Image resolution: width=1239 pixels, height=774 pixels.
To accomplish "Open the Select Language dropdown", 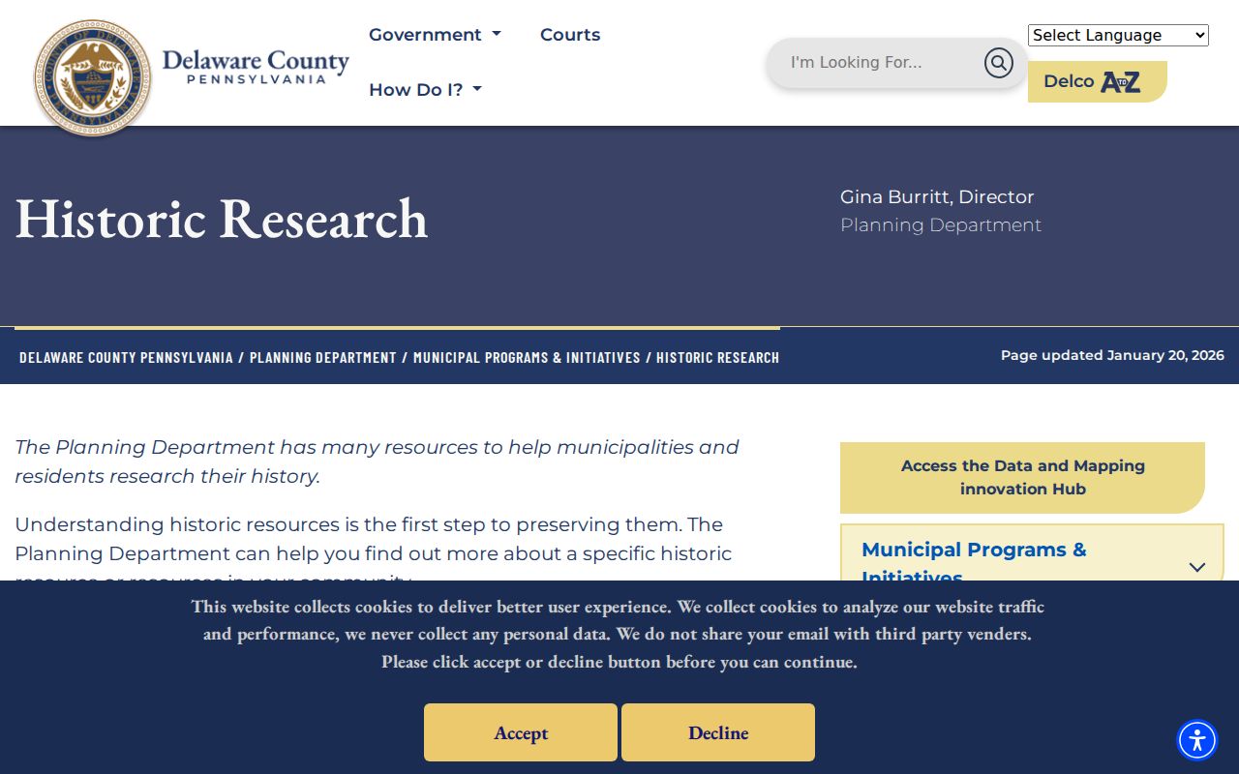I will pyautogui.click(x=1118, y=36).
